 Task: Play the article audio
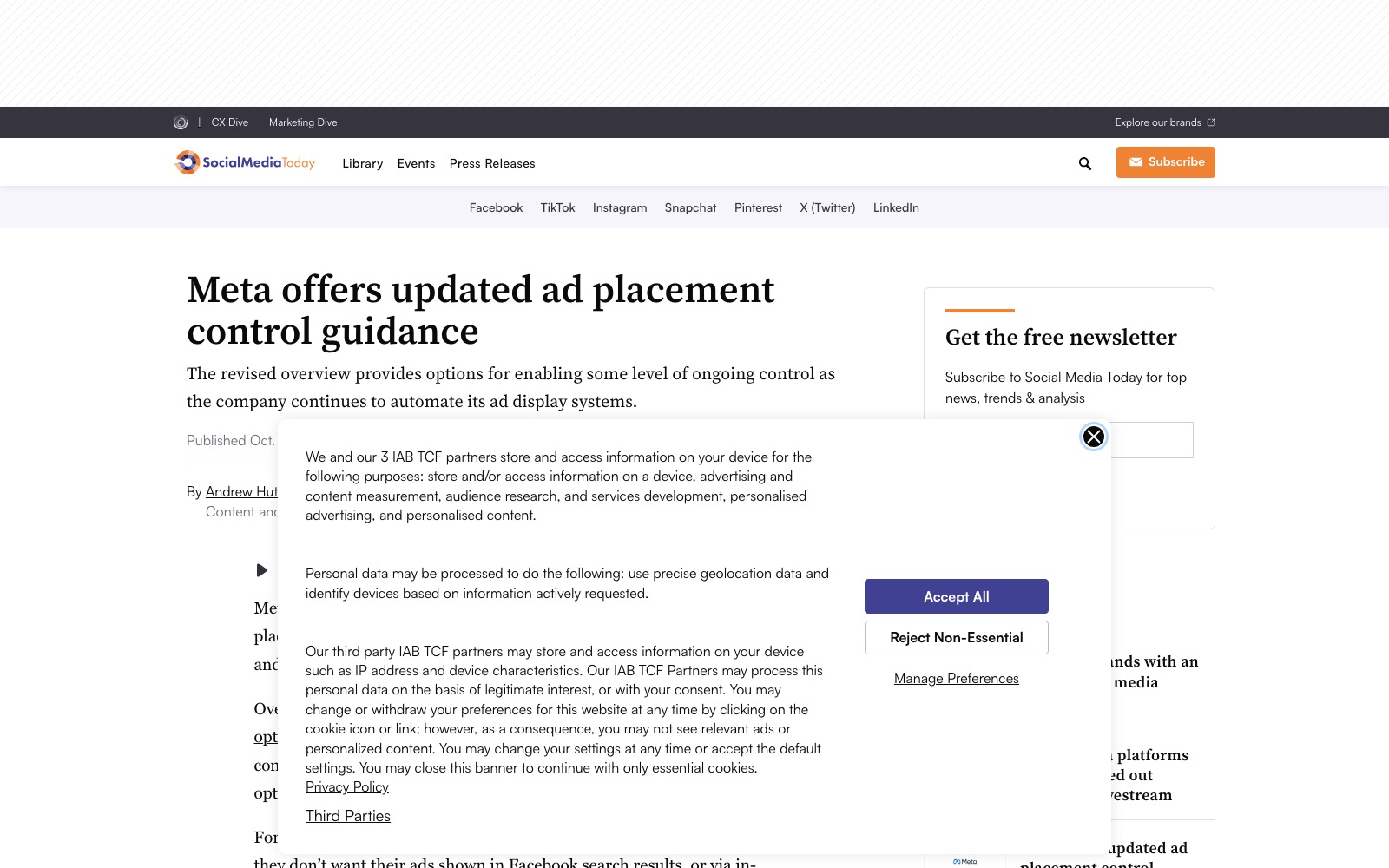pos(261,570)
